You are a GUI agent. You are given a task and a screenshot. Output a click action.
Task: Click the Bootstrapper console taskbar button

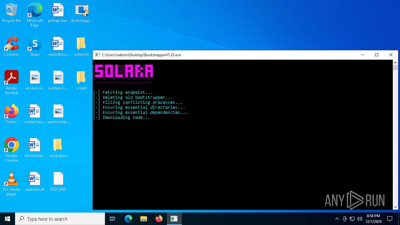[174, 219]
